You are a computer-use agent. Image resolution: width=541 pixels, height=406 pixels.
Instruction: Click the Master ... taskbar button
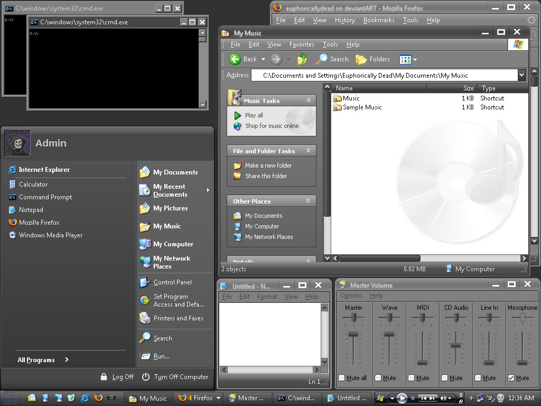click(247, 398)
